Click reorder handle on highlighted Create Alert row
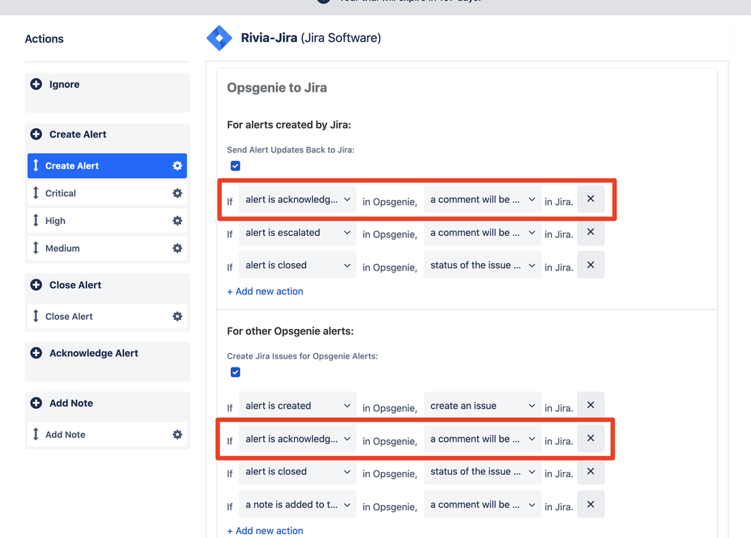The height and width of the screenshot is (538, 751). point(35,165)
